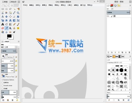Select the star-shaped brush thumbnail
The image size is (132, 103).
tap(126, 70)
